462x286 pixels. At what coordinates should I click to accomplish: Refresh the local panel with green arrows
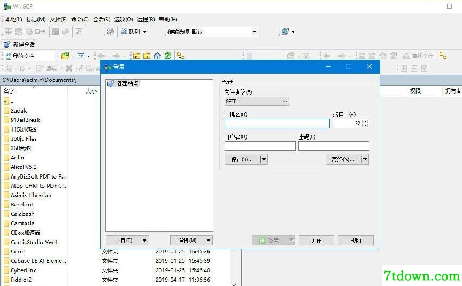click(x=168, y=56)
